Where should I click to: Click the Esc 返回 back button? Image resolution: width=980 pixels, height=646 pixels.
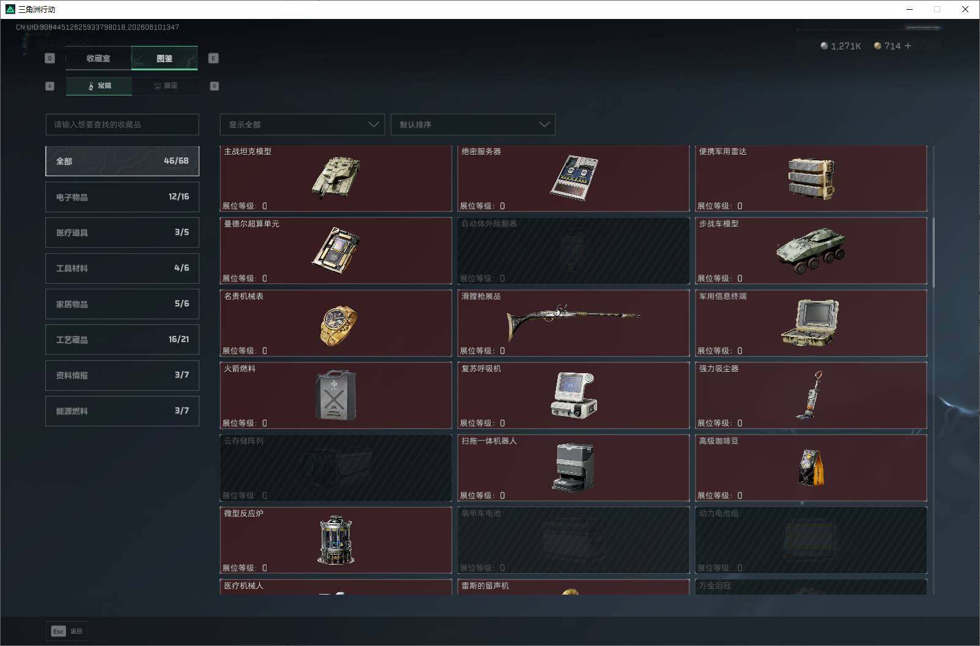point(67,631)
